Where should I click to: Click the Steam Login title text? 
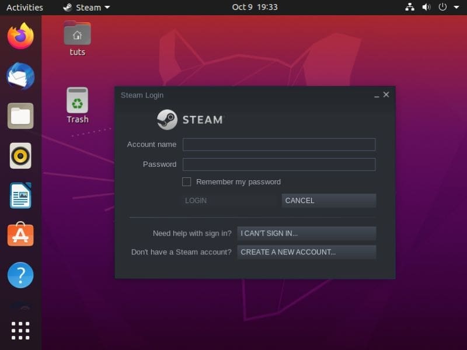tap(142, 95)
